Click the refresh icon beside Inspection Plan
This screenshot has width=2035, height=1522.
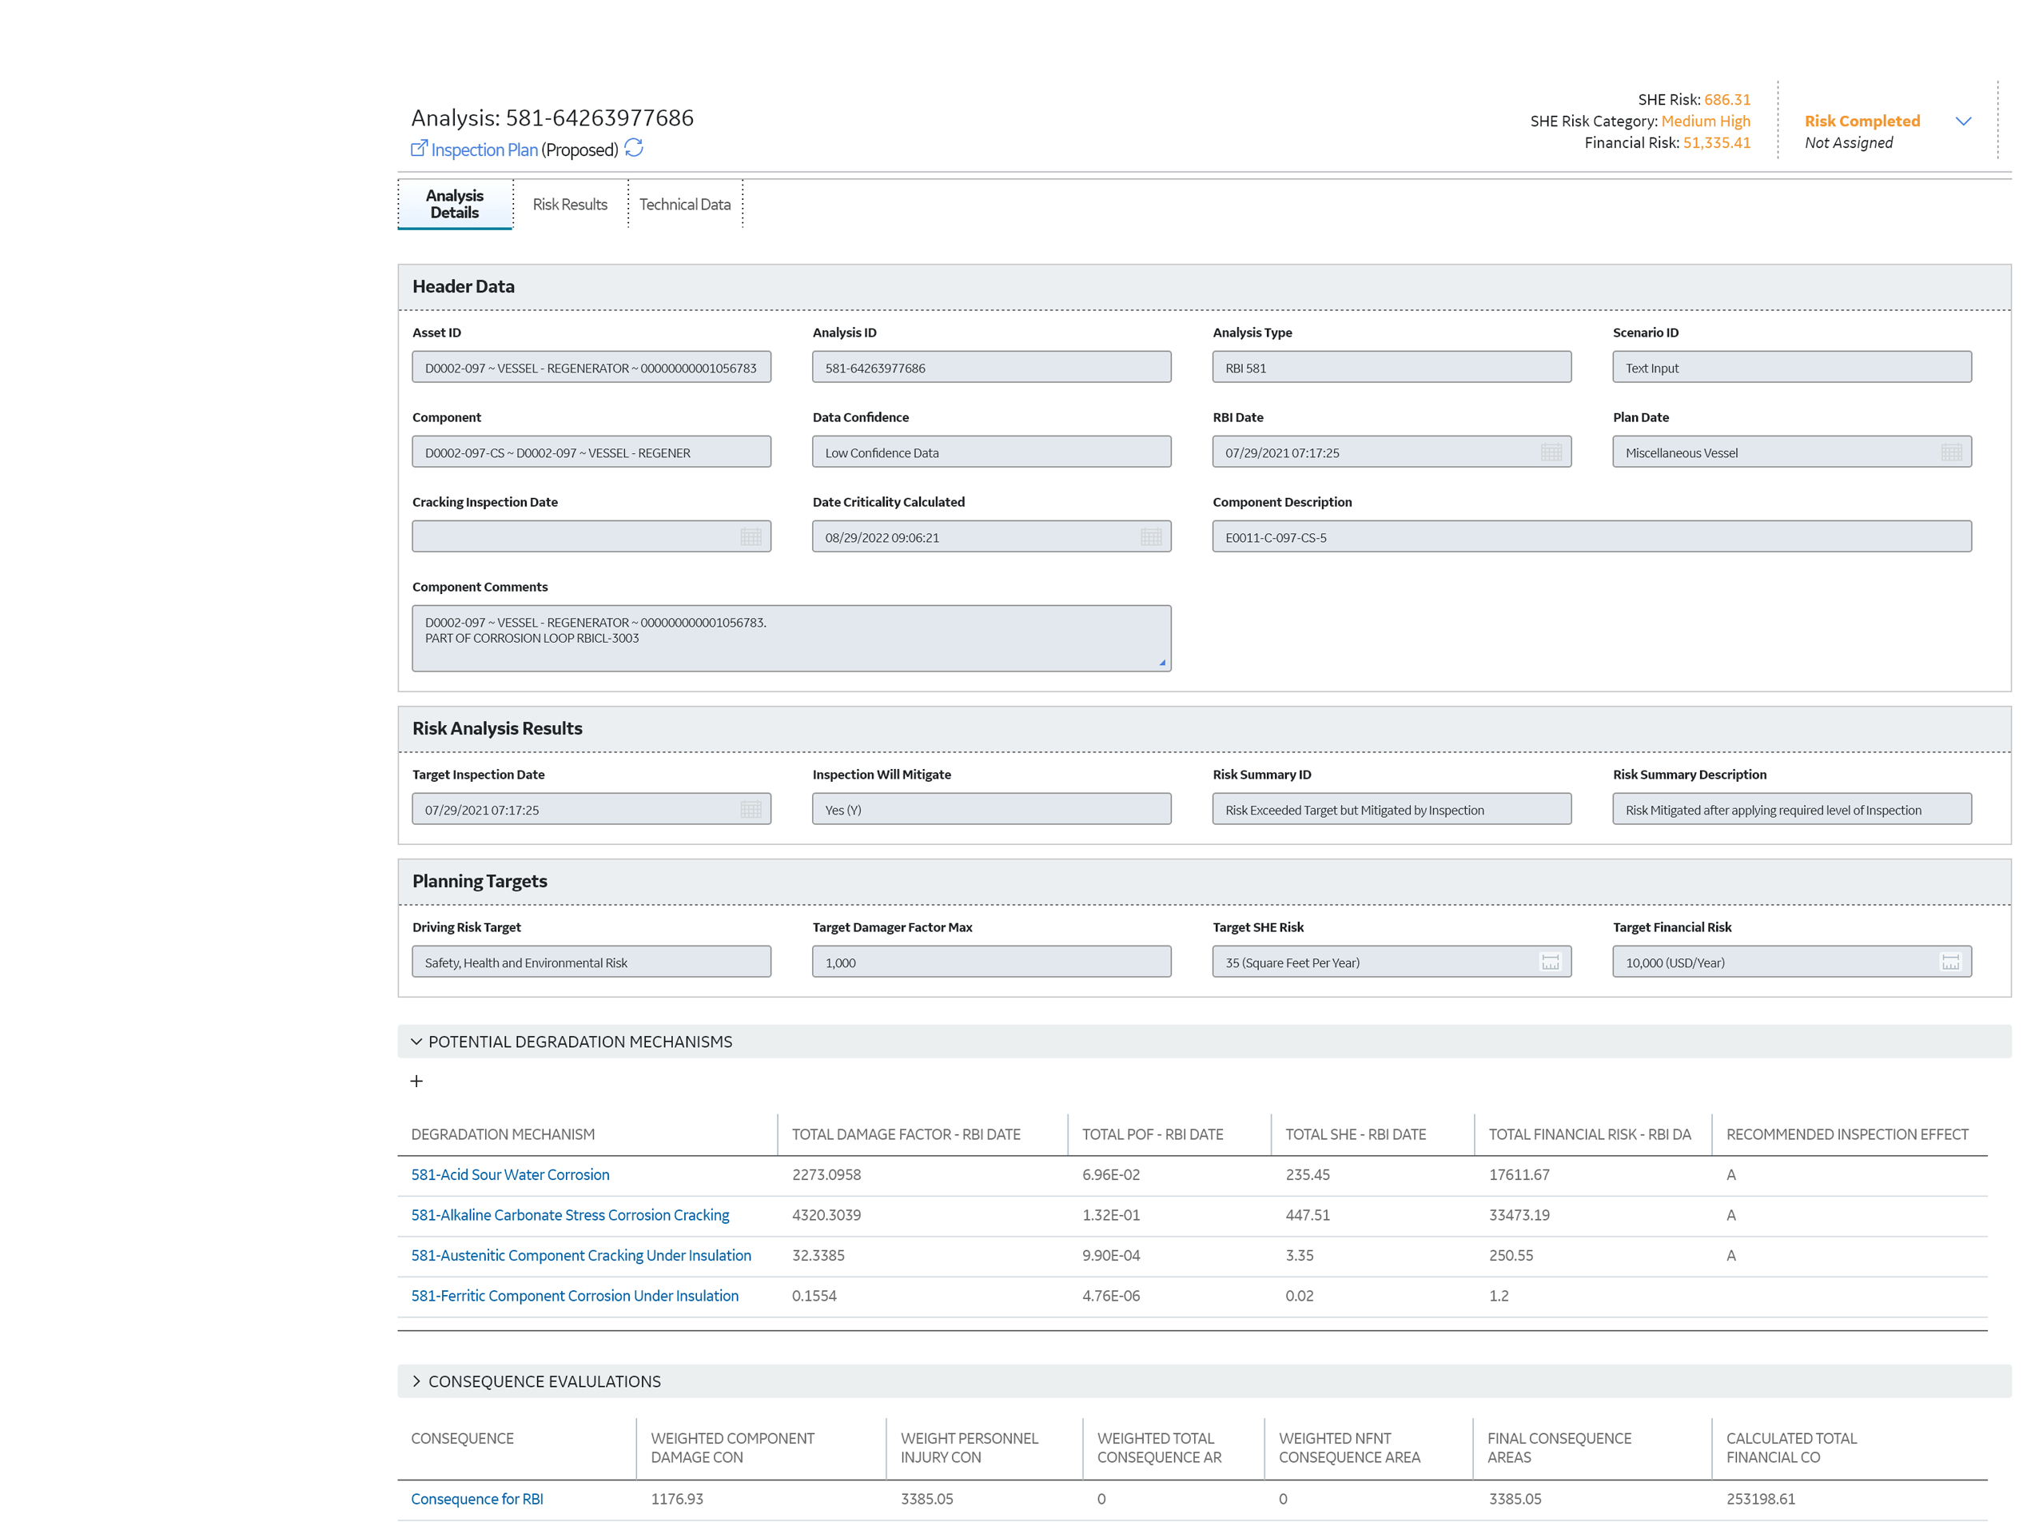point(633,148)
